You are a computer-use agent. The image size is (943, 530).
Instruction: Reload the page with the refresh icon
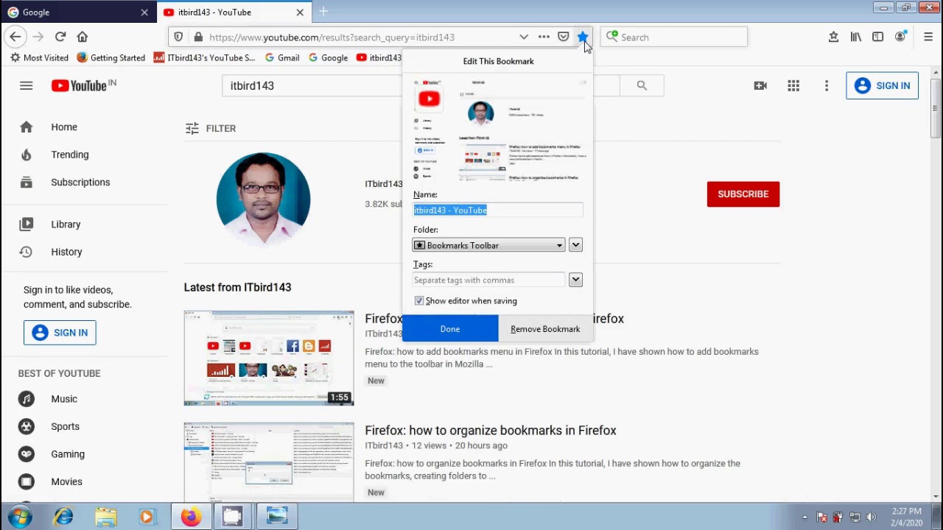coord(60,36)
